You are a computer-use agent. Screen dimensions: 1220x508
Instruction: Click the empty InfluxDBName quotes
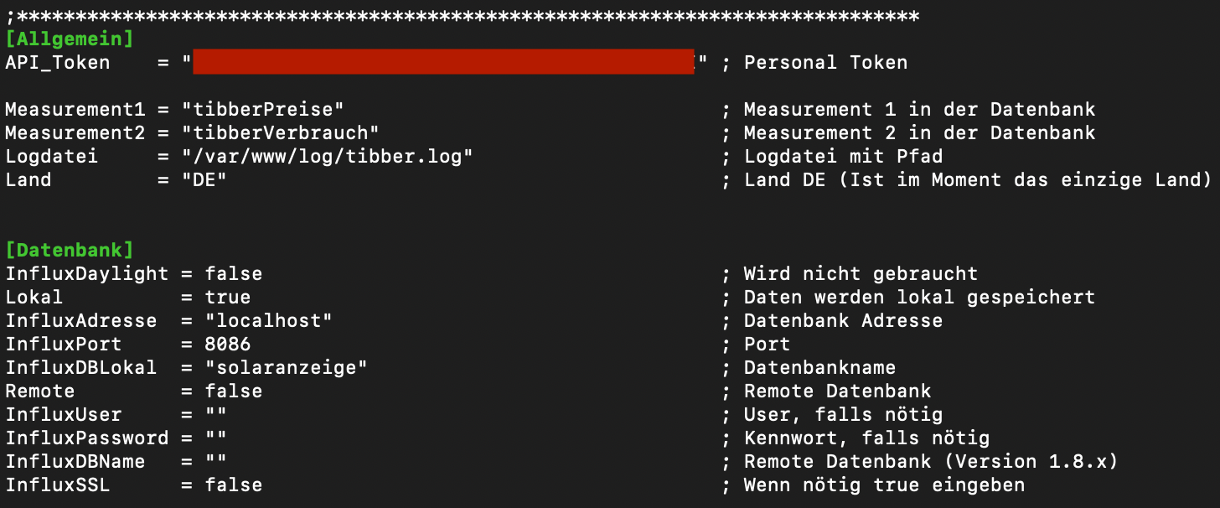[216, 461]
